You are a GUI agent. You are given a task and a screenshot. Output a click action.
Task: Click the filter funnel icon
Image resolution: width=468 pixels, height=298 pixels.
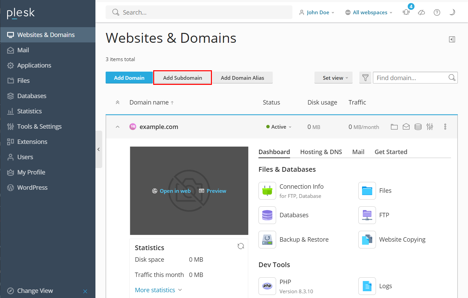pyautogui.click(x=365, y=77)
